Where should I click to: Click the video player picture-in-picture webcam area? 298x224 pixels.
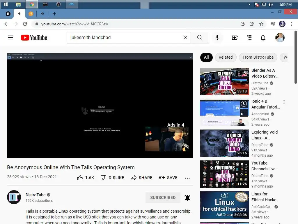tap(167, 139)
